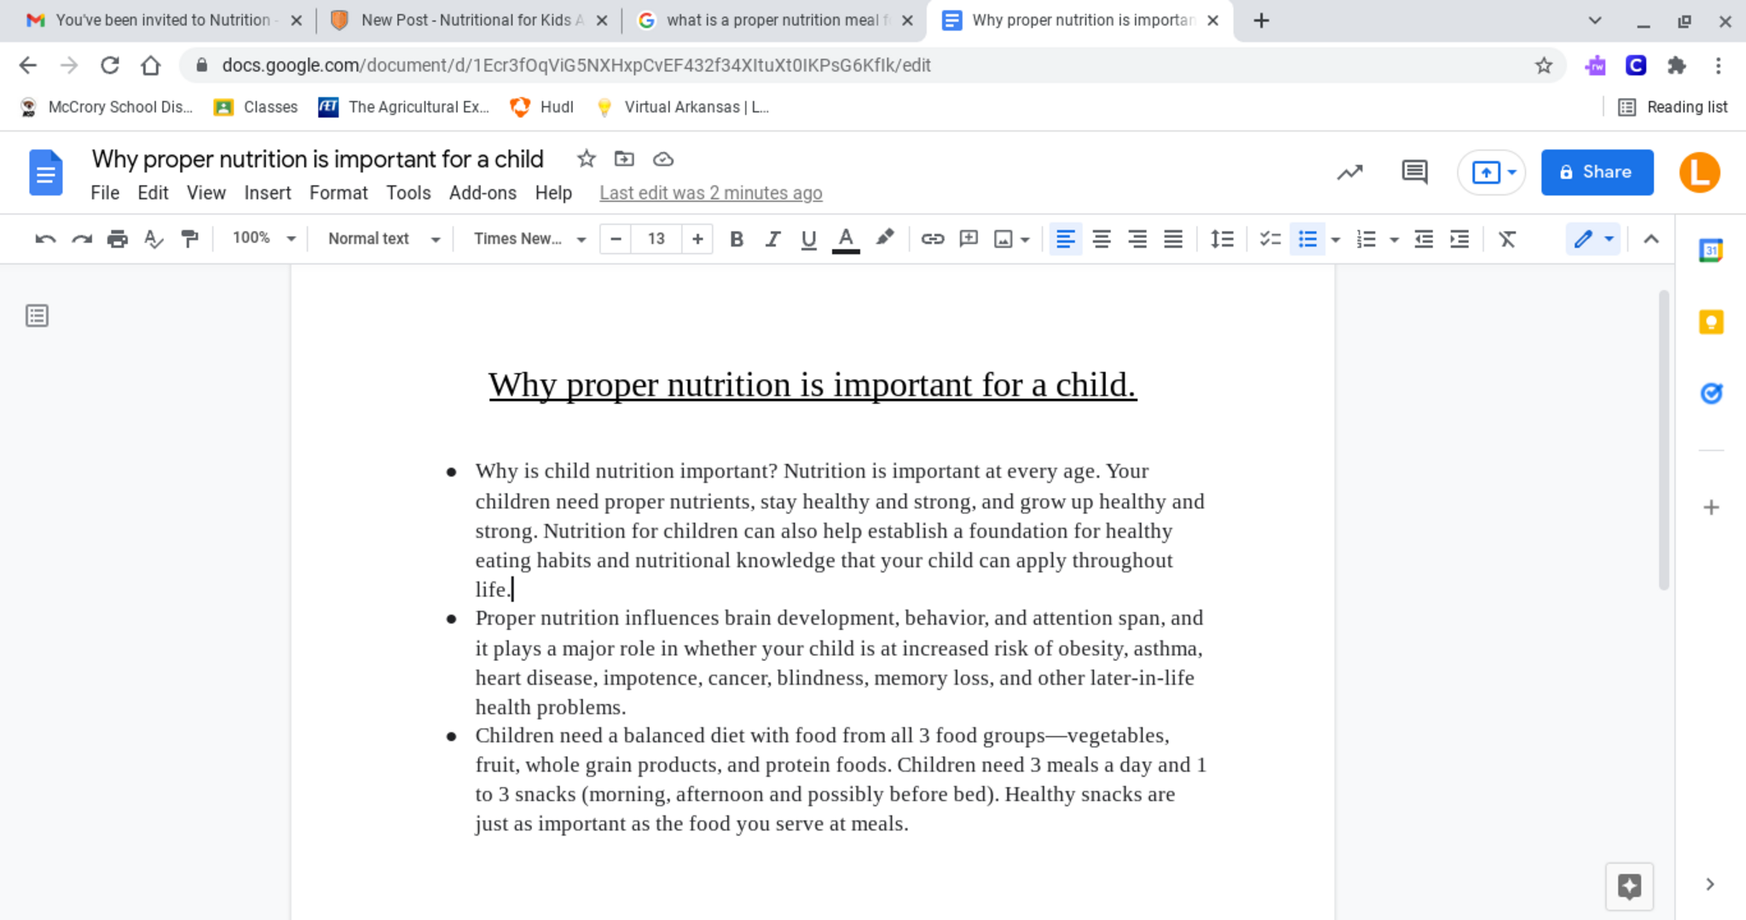Toggle underline formatting

click(808, 240)
